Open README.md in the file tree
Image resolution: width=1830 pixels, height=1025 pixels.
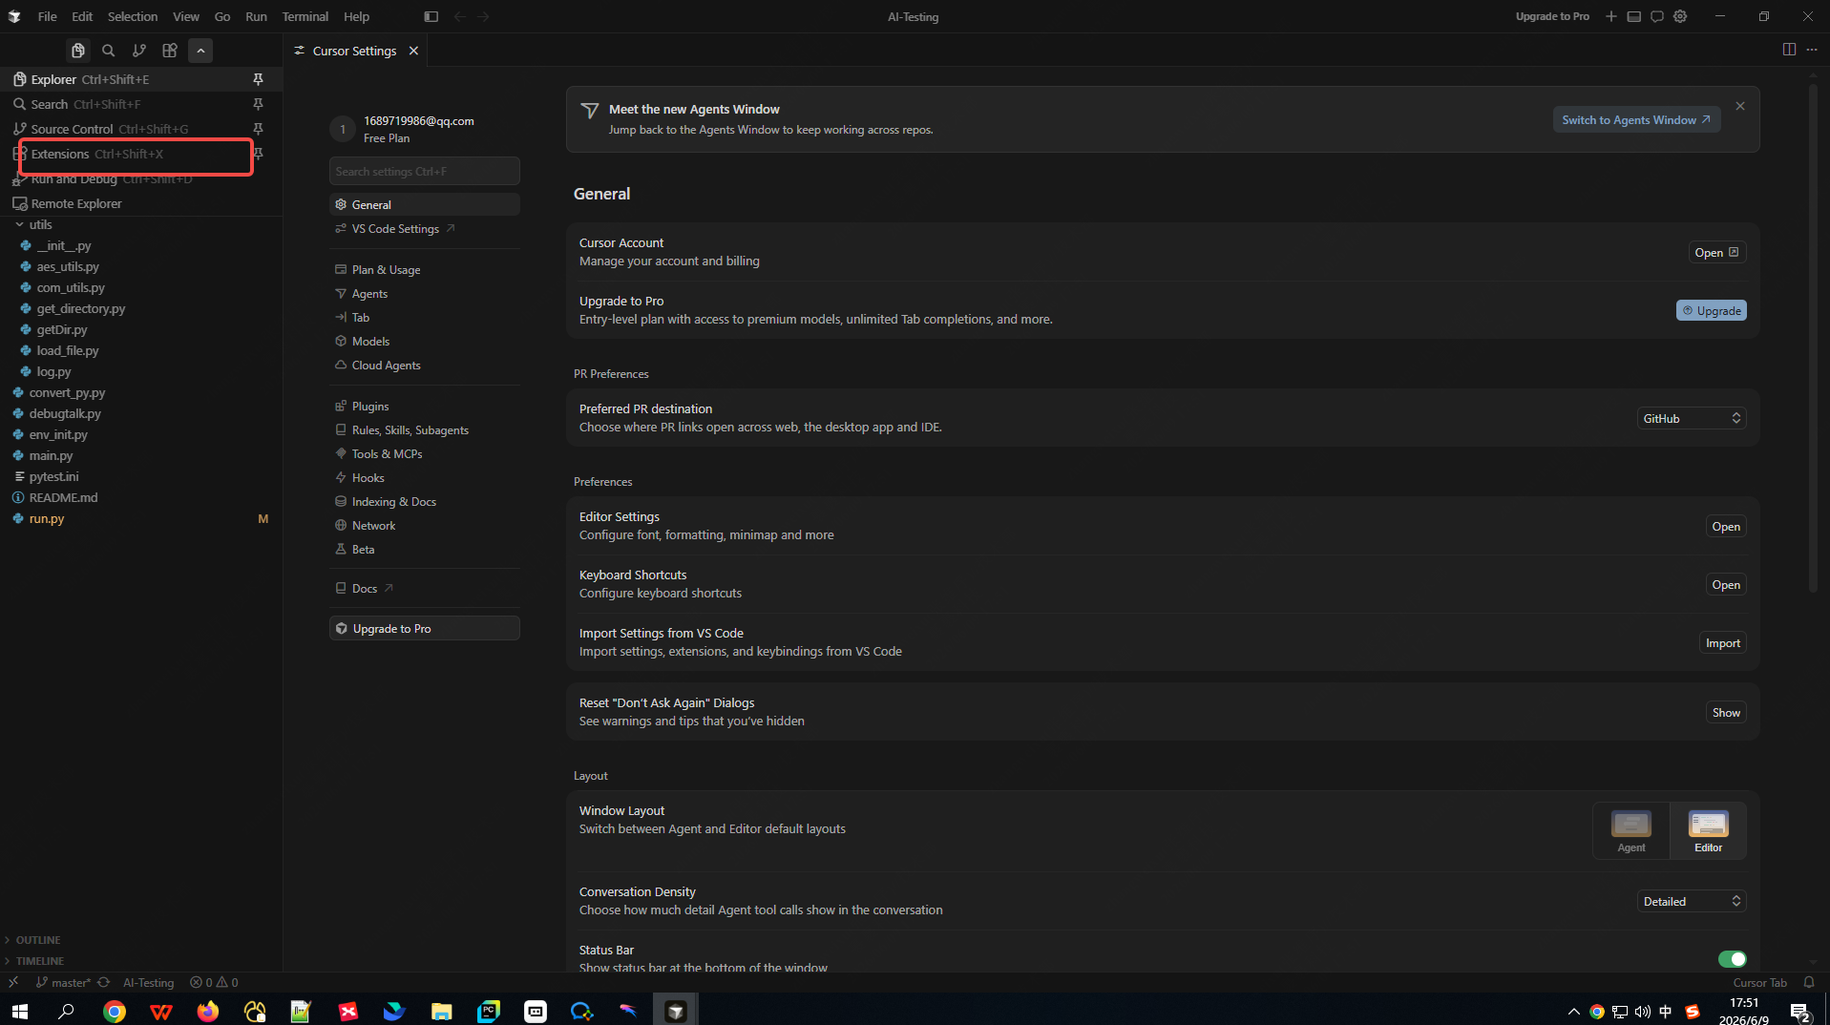pos(63,497)
